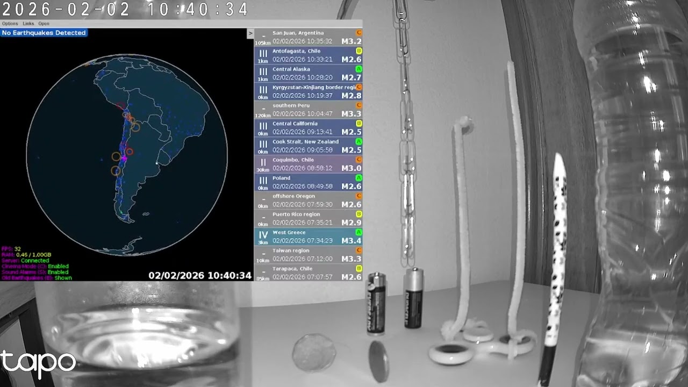The height and width of the screenshot is (387, 688).
Task: Select 'Tarapaca, Chile' earthquake entry
Action: [309, 273]
